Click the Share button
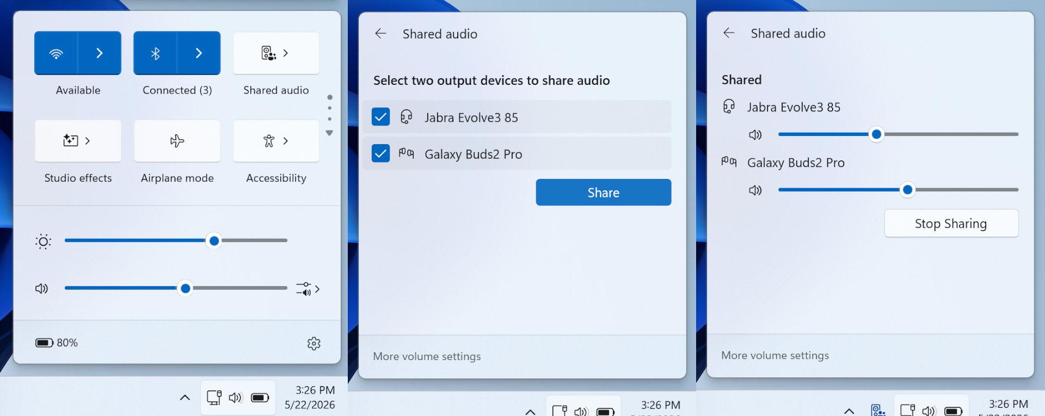1045x416 pixels. (603, 193)
